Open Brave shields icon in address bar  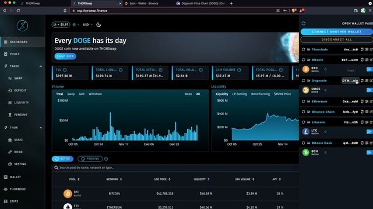pos(294,10)
